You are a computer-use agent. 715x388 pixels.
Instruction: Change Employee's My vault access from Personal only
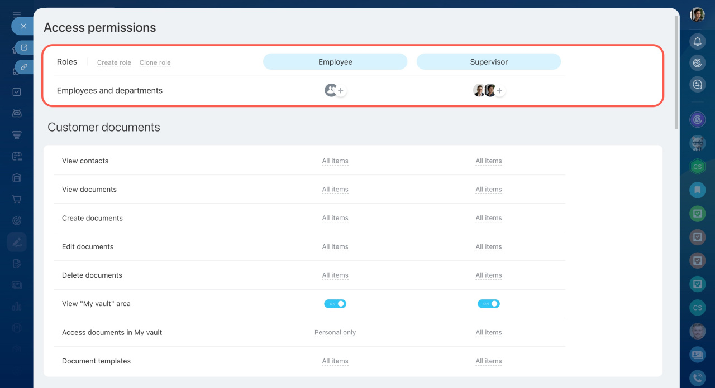coord(335,333)
